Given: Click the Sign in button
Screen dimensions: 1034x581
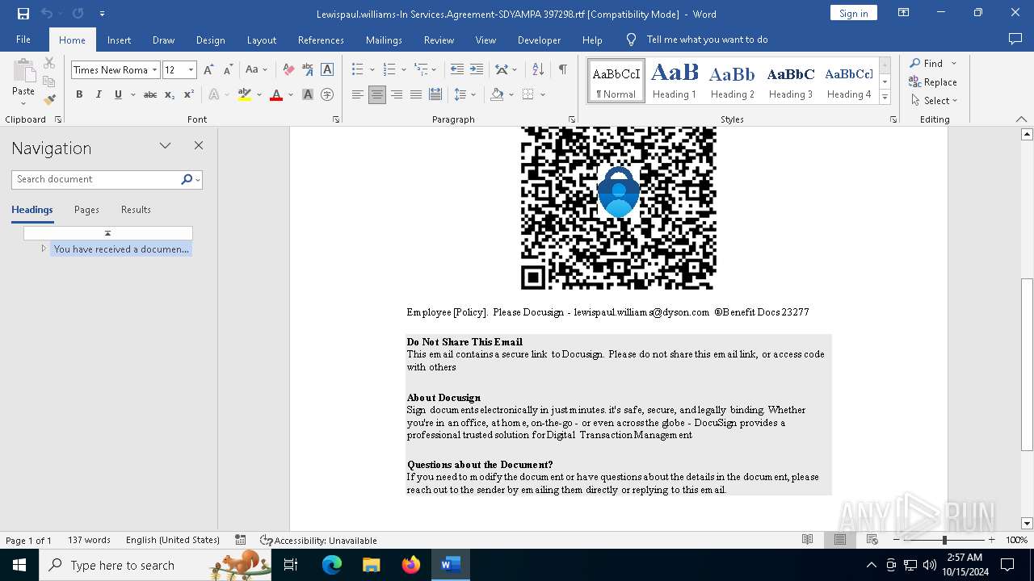Looking at the screenshot, I should 853,13.
